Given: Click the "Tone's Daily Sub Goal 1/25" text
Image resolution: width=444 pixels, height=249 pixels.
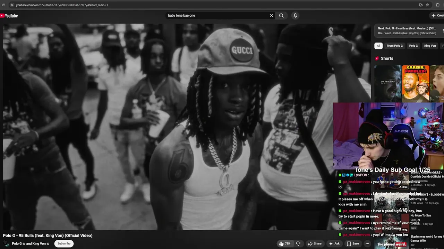Looking at the screenshot, I should pos(392,170).
